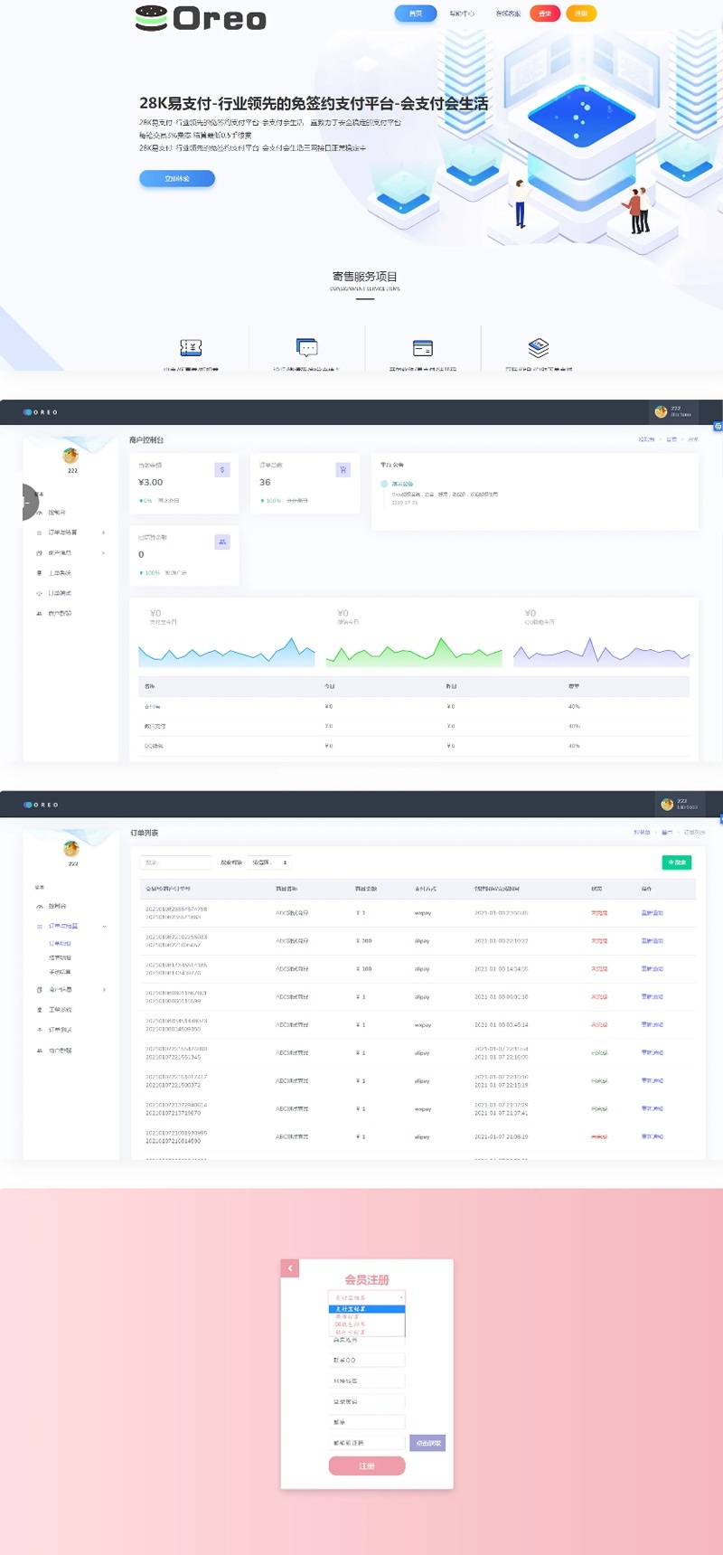Open the search type dropdown on order list
This screenshot has width=723, height=1555.
click(x=270, y=862)
